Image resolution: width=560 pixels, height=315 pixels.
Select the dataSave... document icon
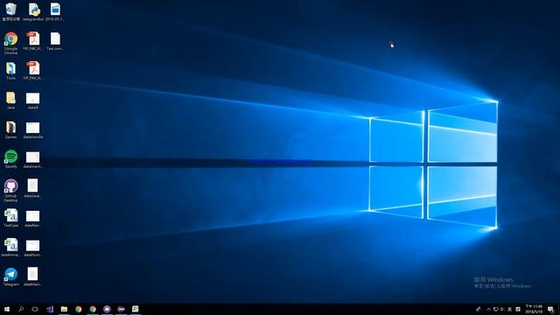33,188
